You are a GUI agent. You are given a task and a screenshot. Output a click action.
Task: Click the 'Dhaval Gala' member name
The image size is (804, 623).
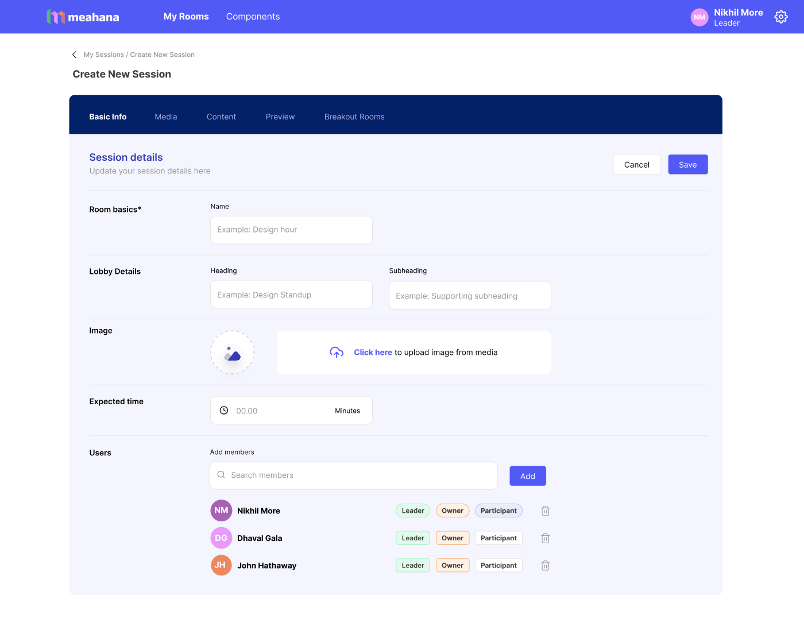click(x=260, y=538)
